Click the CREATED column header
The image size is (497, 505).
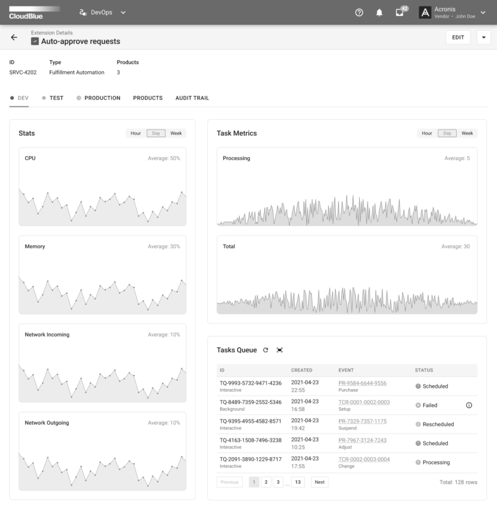click(302, 370)
